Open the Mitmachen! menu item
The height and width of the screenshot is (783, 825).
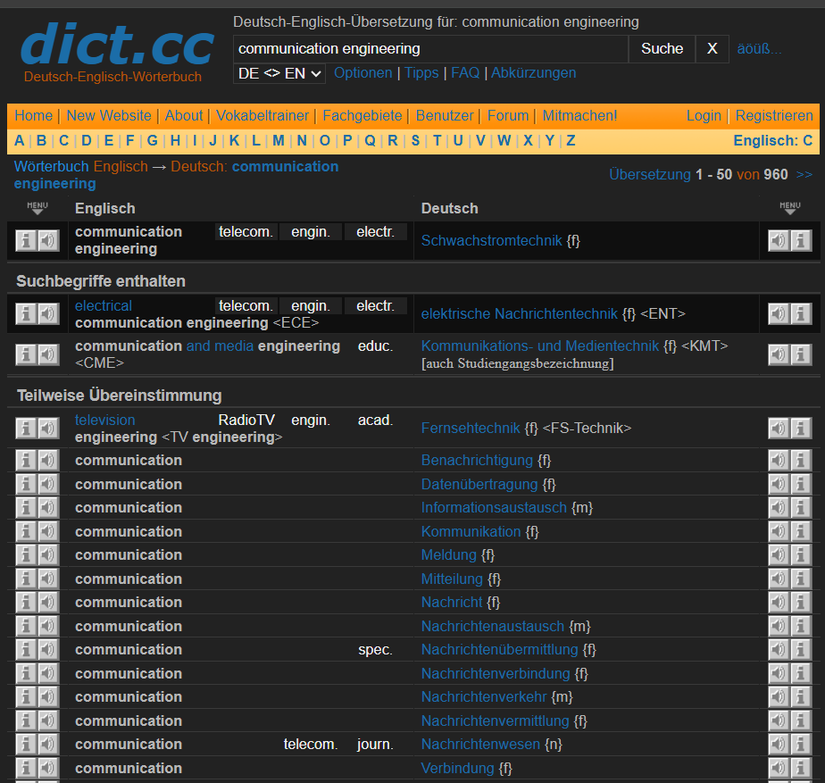point(579,115)
